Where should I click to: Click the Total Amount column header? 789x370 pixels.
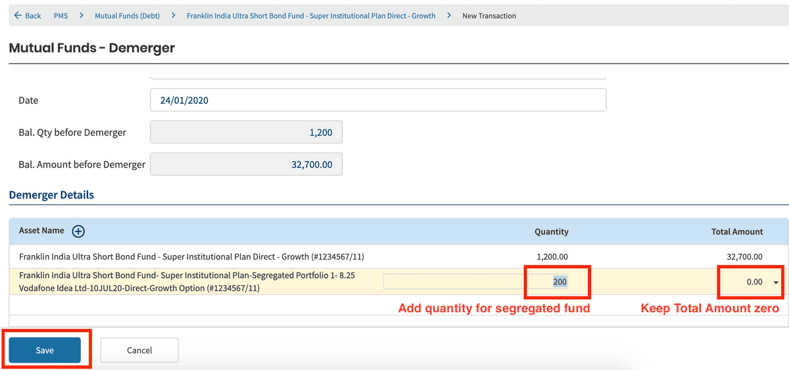tap(737, 232)
